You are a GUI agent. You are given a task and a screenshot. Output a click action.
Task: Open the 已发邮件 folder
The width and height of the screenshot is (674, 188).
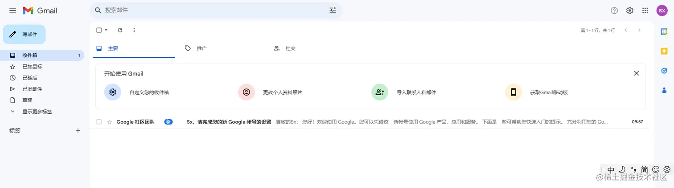point(42,89)
